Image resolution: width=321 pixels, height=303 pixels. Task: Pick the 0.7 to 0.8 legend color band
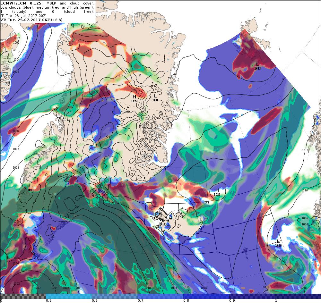(x=160, y=296)
